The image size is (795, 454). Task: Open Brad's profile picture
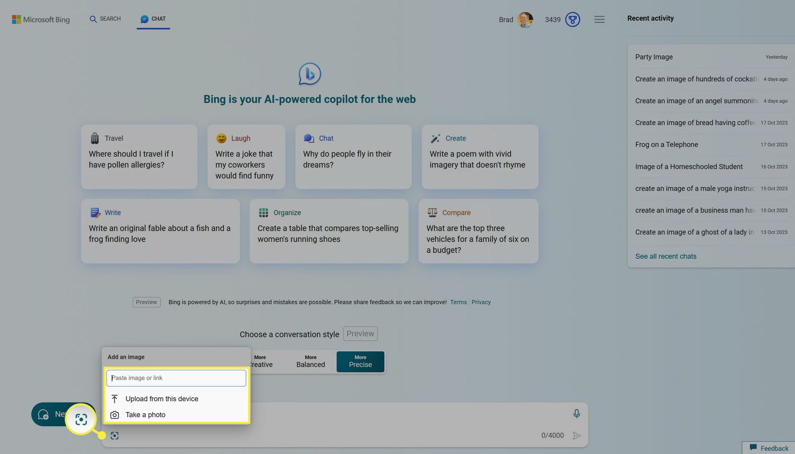click(x=525, y=20)
